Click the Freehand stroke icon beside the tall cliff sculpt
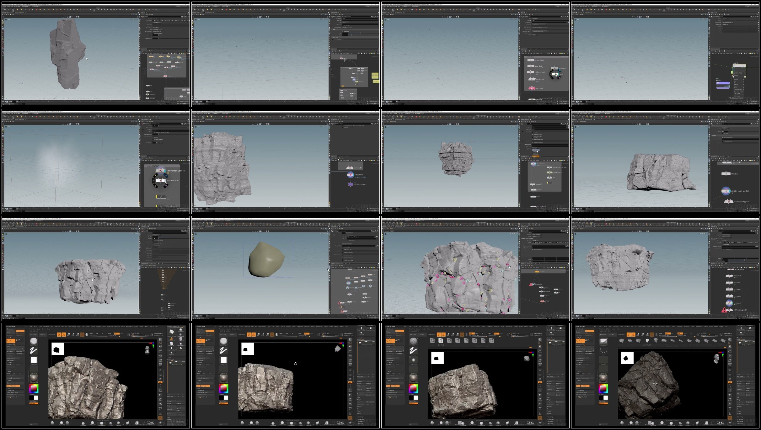Screen dimensions: 761x430 point(34,351)
